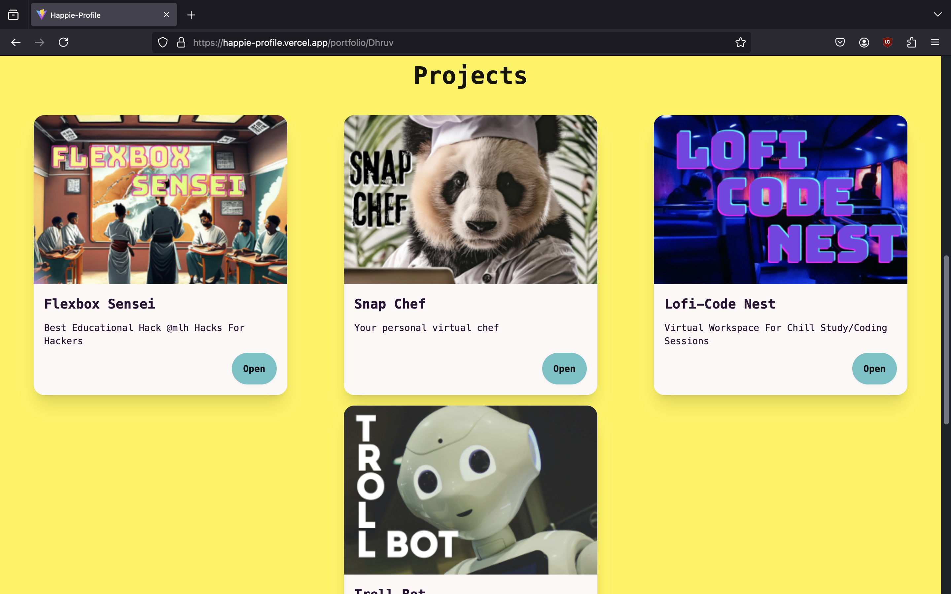The image size is (951, 594).
Task: Open the Firefox account icon
Action: (864, 43)
